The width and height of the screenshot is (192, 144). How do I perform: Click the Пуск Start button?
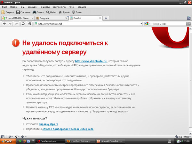pyautogui.click(x=8, y=141)
